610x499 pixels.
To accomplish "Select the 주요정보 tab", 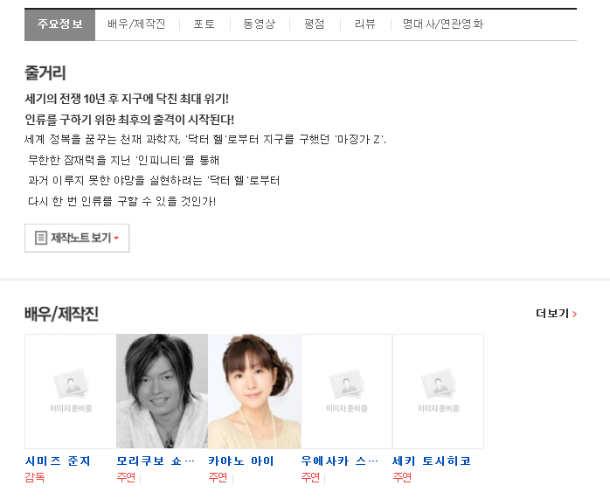I will [x=59, y=24].
